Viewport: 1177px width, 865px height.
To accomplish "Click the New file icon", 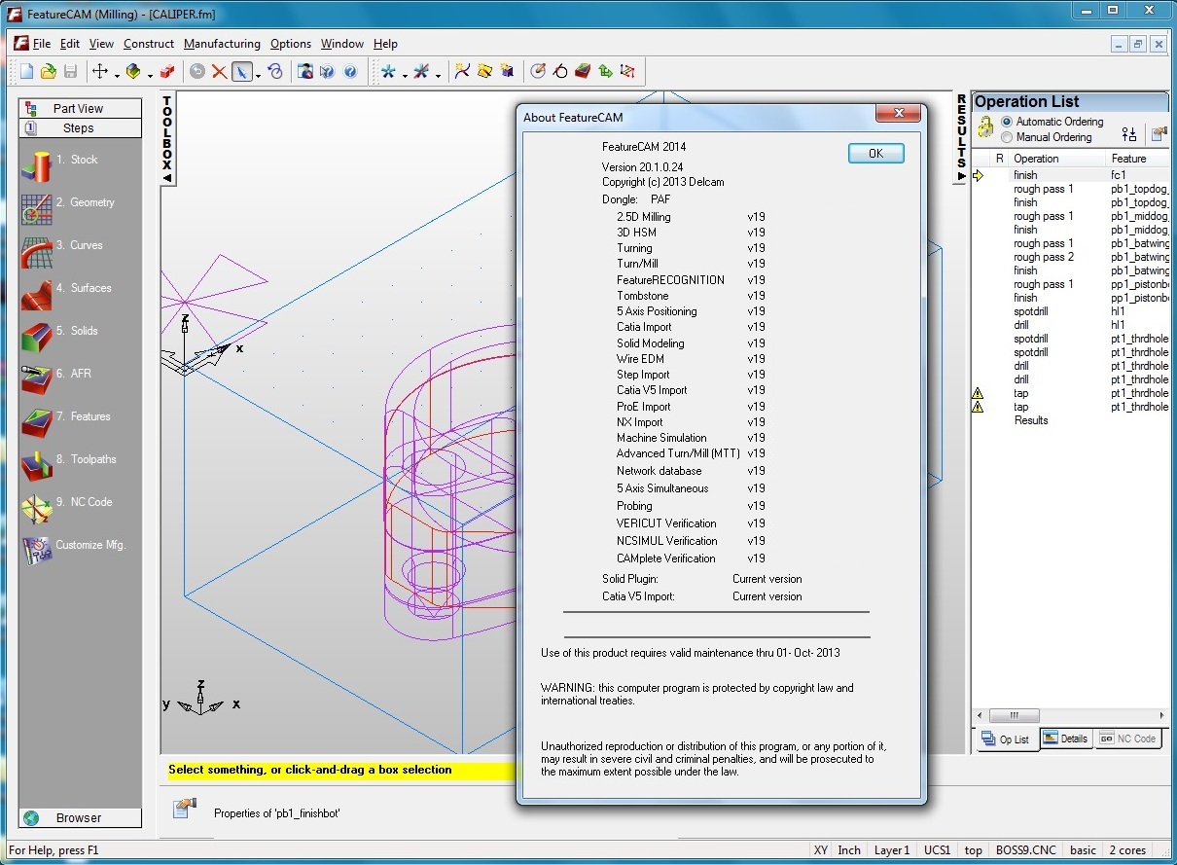I will tap(27, 71).
